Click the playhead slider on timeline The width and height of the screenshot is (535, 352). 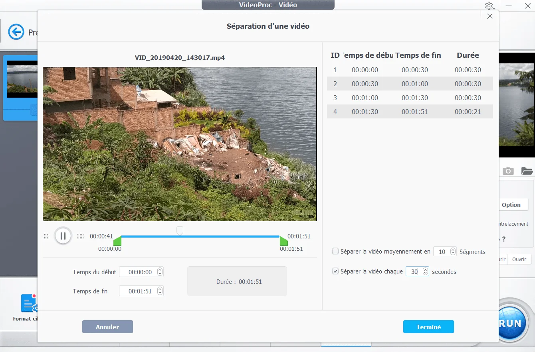pyautogui.click(x=180, y=231)
